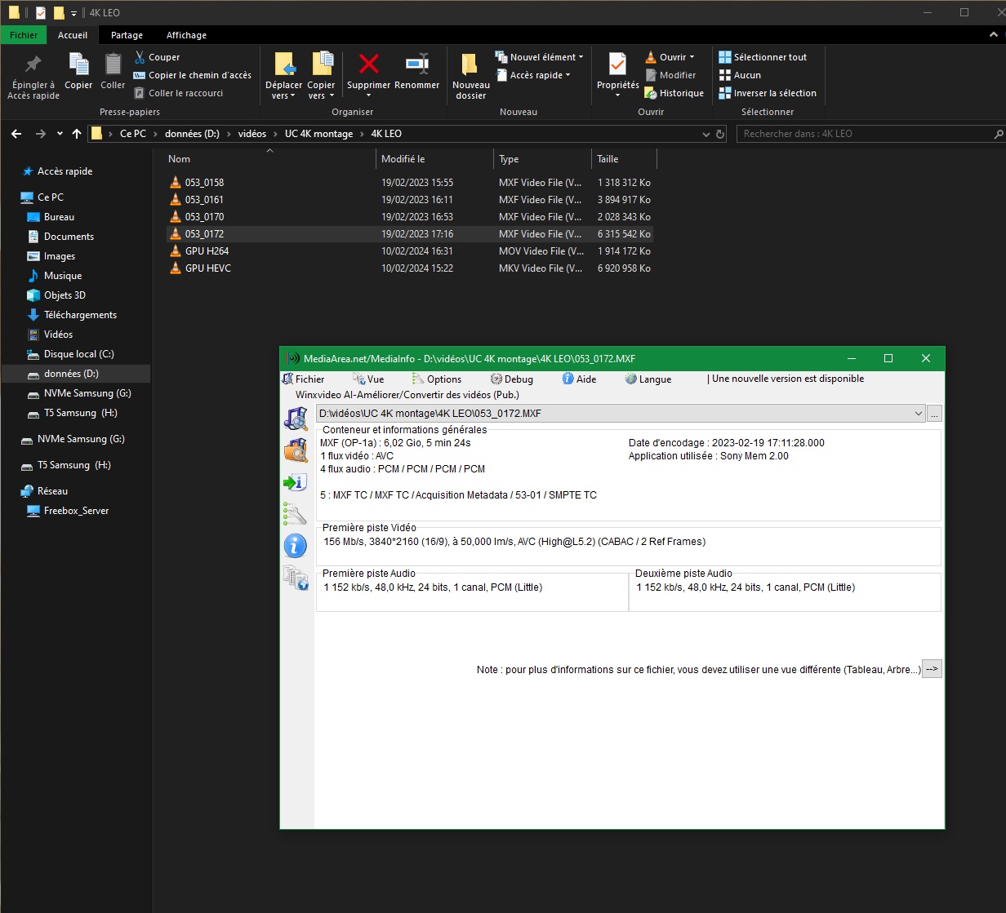Click the MediaInfo open folder icon

(295, 450)
